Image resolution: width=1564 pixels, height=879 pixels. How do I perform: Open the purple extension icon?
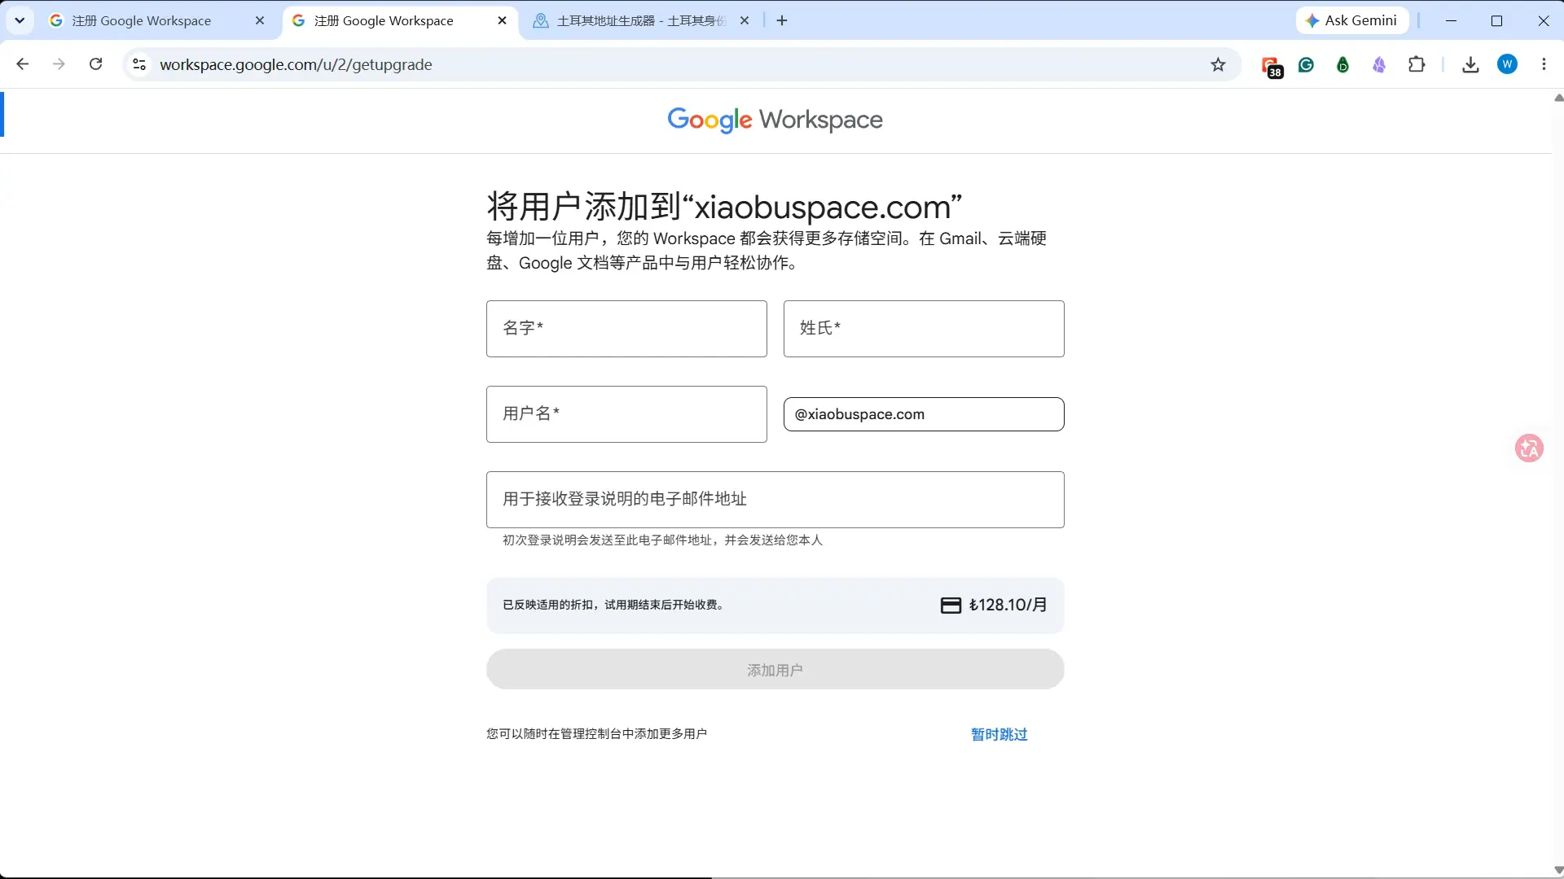1379,64
